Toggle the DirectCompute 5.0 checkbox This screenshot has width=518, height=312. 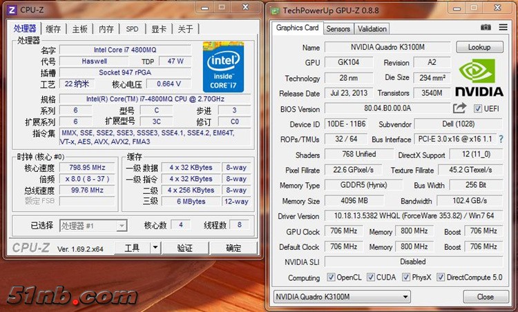441,277
